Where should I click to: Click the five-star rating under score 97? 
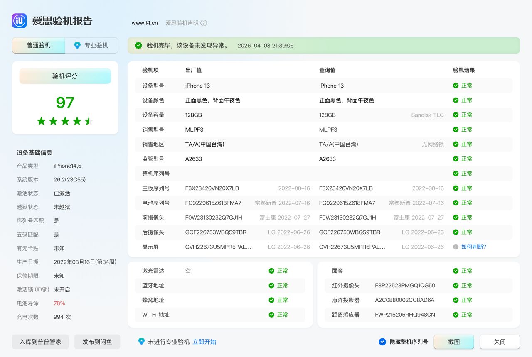(x=65, y=121)
